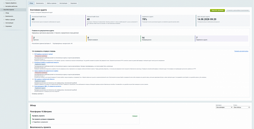
Task: Click Надёжность аудита badge under Резервные файлы
Action: [40, 64]
